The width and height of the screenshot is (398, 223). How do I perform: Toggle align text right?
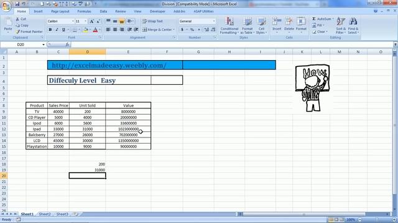click(x=122, y=30)
